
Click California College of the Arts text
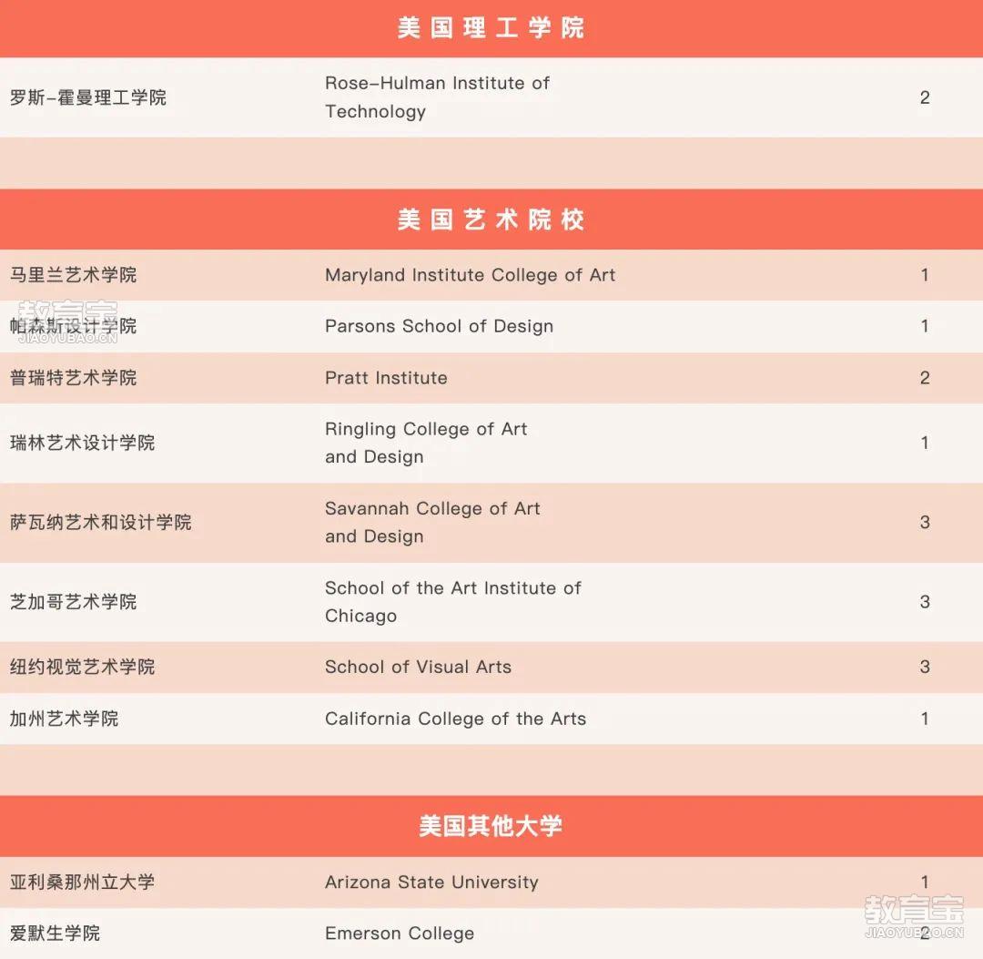(456, 719)
